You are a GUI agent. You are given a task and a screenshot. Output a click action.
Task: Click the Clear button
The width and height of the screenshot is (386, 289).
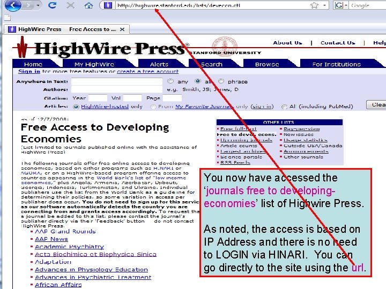click(x=376, y=105)
